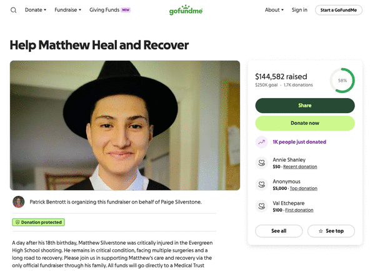
Task: Open organizer Patrick Bentrott's avatar
Action: pyautogui.click(x=18, y=202)
